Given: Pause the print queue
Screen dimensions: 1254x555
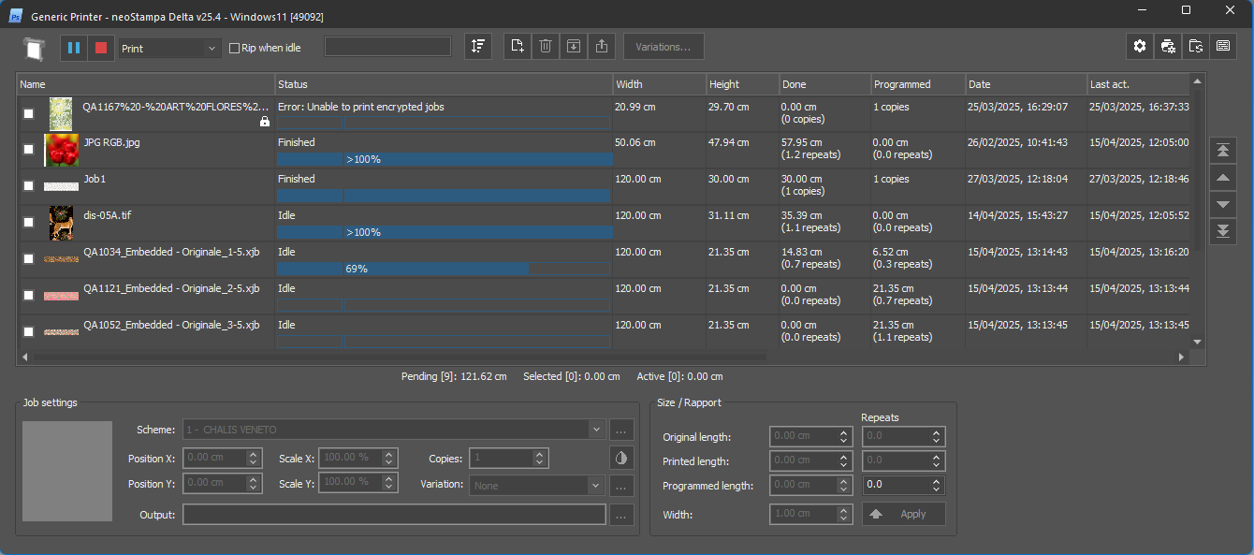Looking at the screenshot, I should coord(74,48).
